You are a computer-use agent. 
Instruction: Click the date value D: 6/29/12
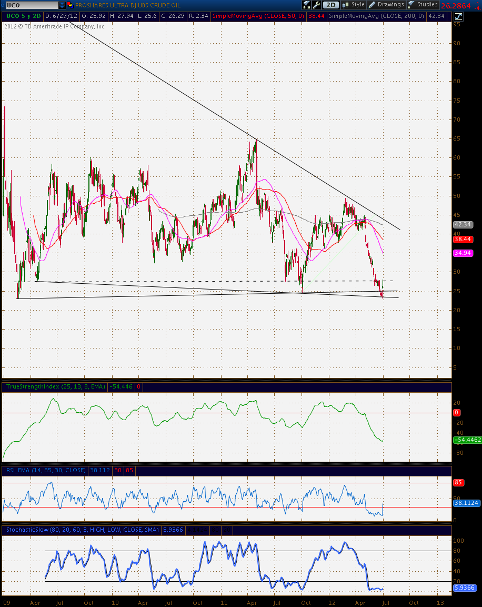(x=62, y=16)
